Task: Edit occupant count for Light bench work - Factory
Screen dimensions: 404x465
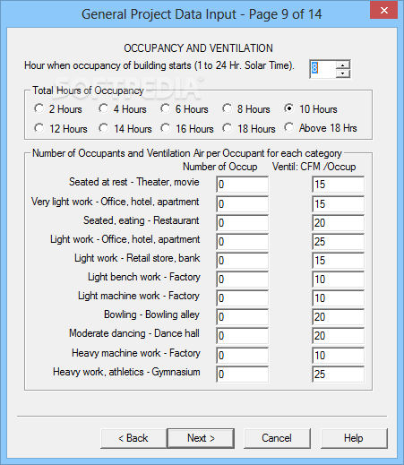Action: pyautogui.click(x=242, y=280)
